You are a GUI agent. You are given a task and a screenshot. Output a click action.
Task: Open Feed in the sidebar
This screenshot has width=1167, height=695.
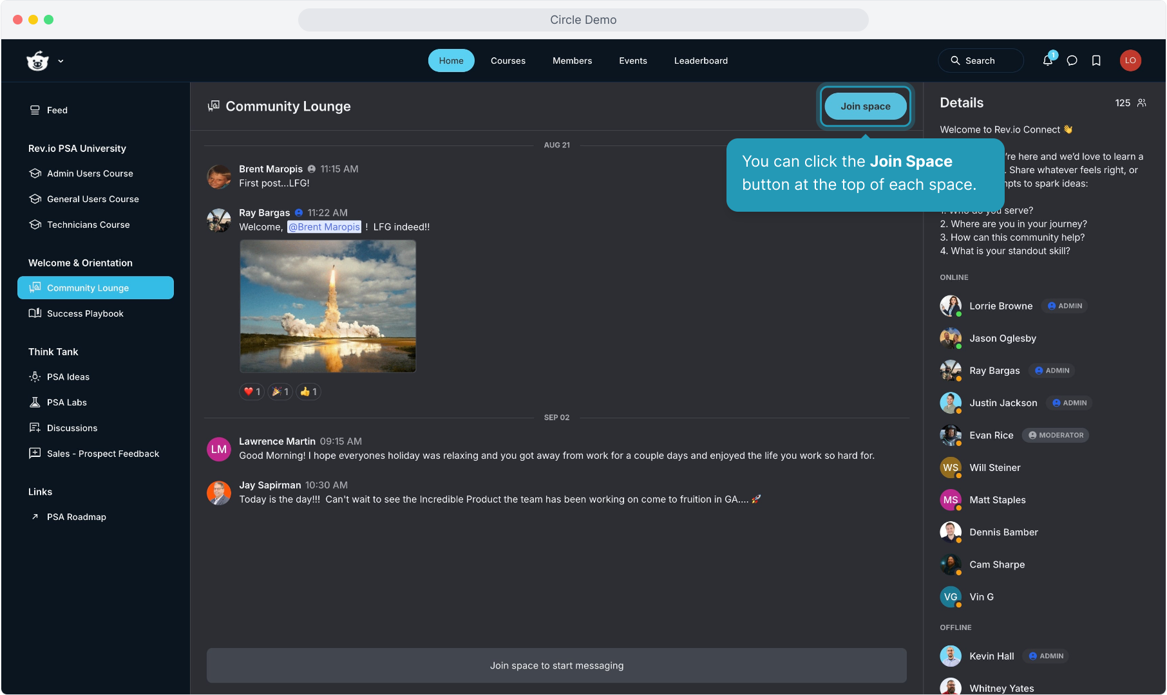click(95, 110)
